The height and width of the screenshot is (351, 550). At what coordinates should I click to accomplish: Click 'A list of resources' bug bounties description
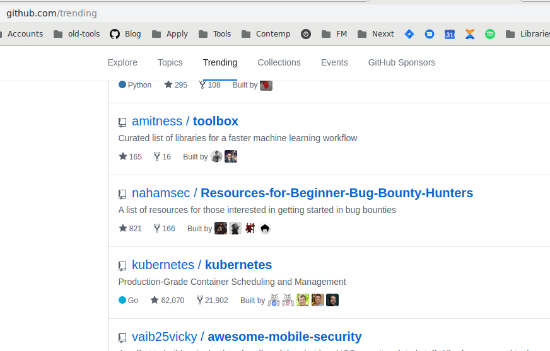(x=257, y=210)
